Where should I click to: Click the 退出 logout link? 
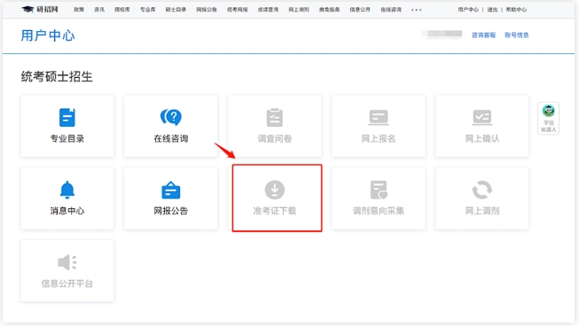click(492, 10)
